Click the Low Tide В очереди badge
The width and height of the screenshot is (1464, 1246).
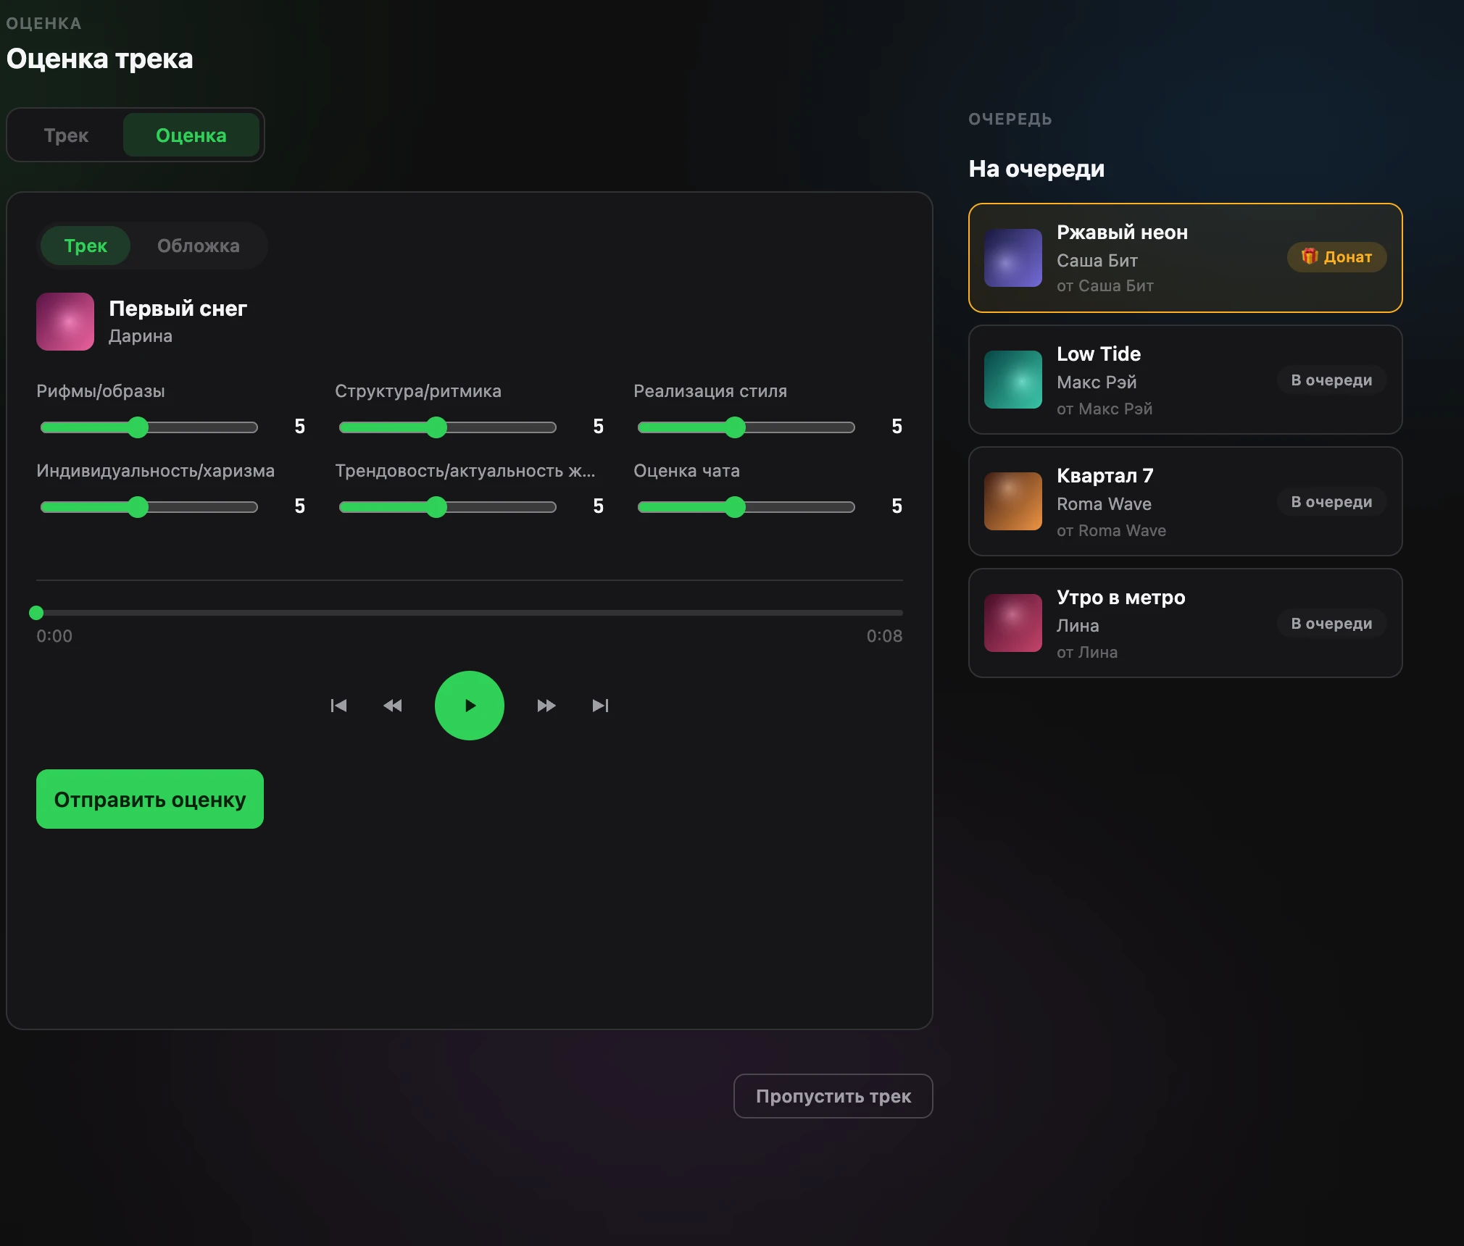point(1331,380)
